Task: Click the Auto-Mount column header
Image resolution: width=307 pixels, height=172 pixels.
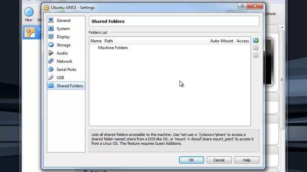Action: tap(222, 41)
